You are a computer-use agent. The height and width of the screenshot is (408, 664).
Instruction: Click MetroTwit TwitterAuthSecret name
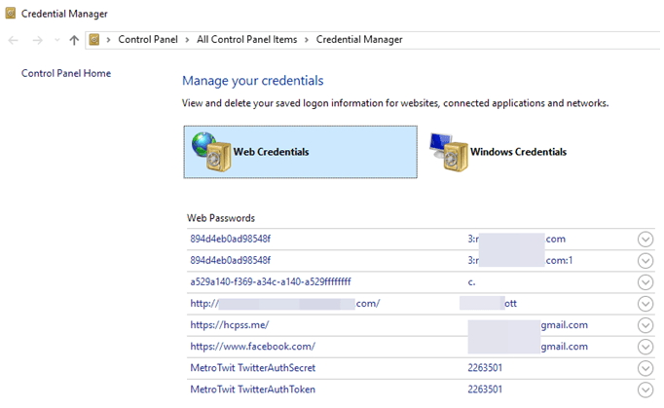coord(253,368)
